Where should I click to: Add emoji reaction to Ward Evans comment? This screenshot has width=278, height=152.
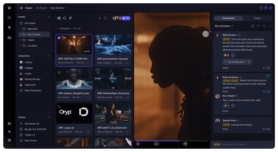233,55
